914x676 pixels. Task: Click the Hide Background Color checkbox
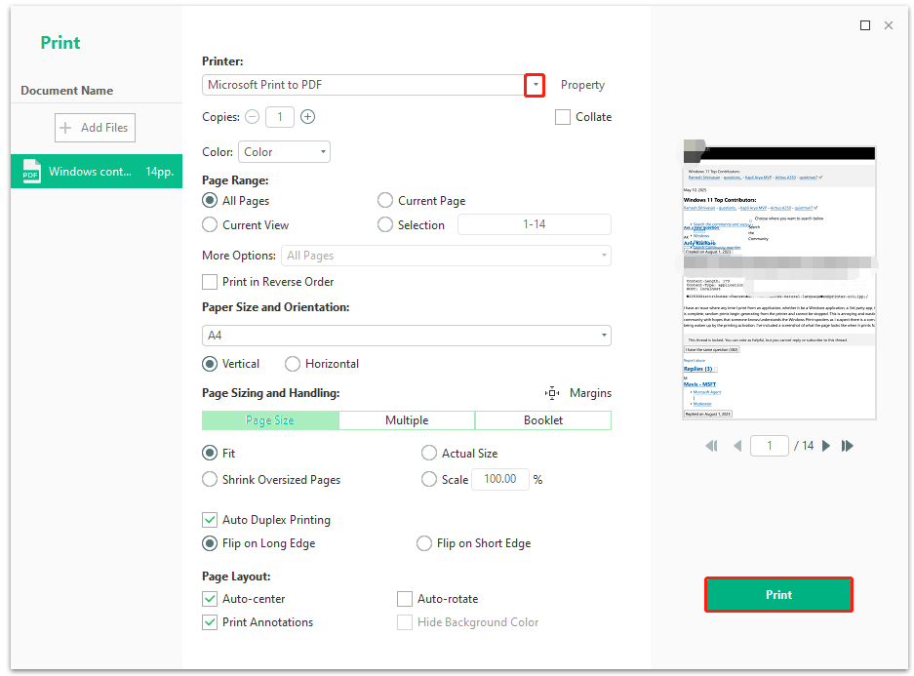[x=405, y=622]
